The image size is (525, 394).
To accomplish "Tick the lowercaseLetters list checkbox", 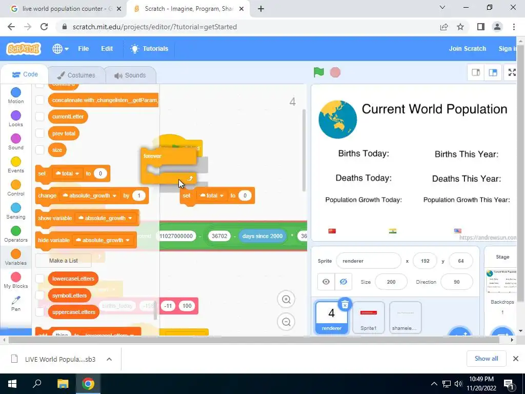I will (x=40, y=279).
